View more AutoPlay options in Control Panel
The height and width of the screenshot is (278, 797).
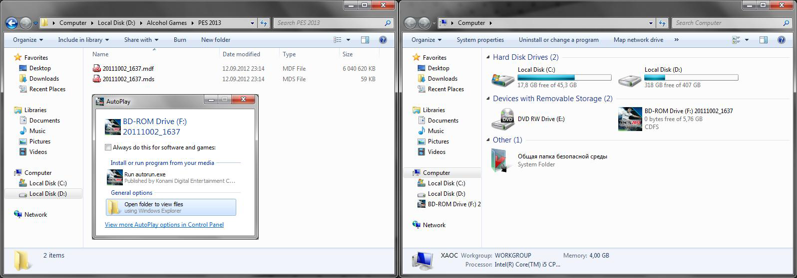[164, 225]
